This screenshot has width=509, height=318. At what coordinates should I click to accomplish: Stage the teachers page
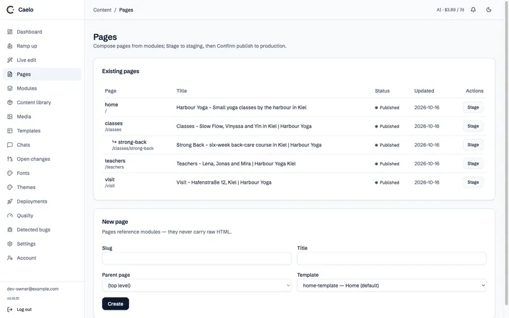[x=473, y=163]
